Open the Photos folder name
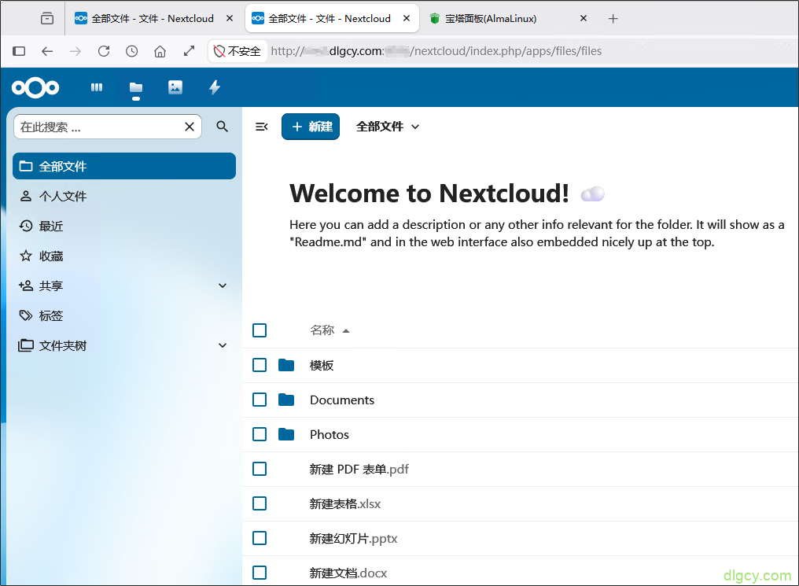799x586 pixels. point(330,435)
